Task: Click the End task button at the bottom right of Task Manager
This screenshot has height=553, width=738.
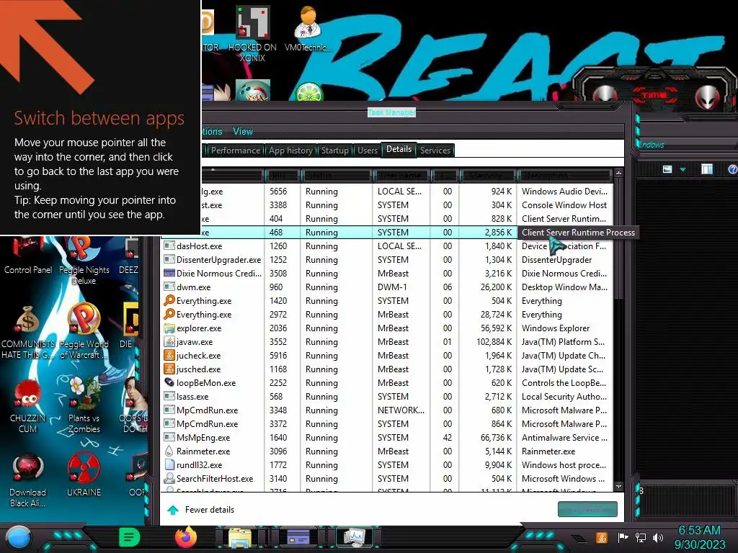Action: click(587, 509)
